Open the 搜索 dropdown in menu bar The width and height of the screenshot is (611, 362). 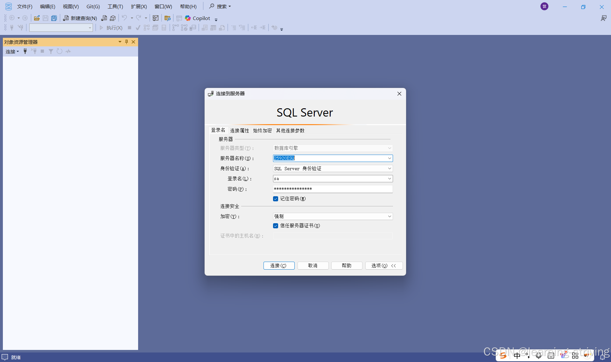220,6
